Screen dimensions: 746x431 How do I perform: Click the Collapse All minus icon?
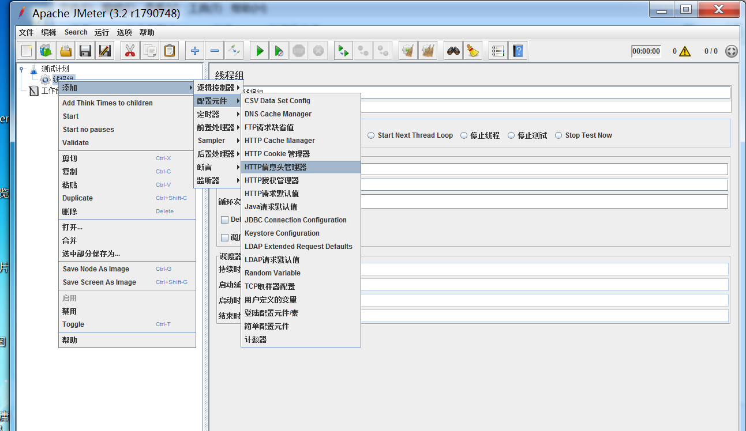pyautogui.click(x=215, y=51)
